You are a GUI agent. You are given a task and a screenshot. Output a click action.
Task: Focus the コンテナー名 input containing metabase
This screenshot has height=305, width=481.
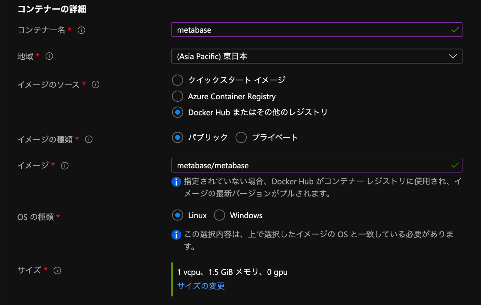[317, 30]
